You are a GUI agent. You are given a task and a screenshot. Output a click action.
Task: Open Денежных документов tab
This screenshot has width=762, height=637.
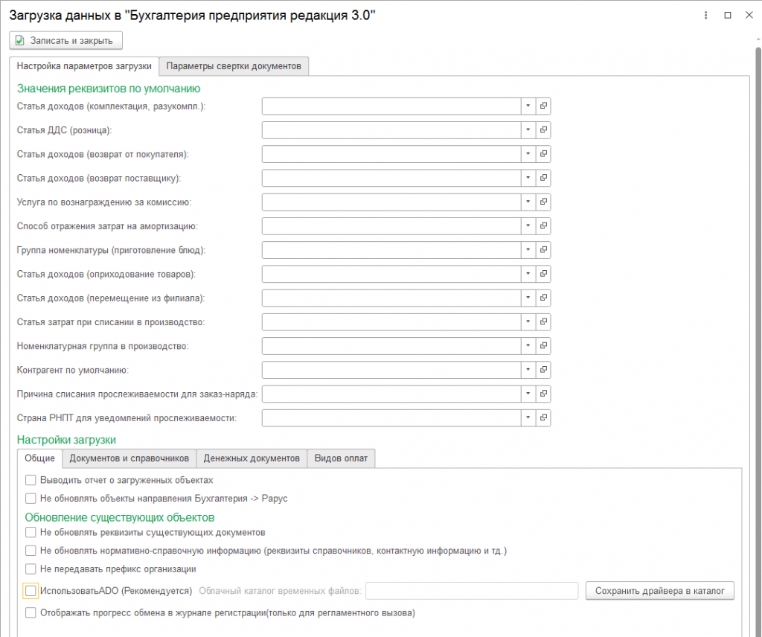click(252, 458)
